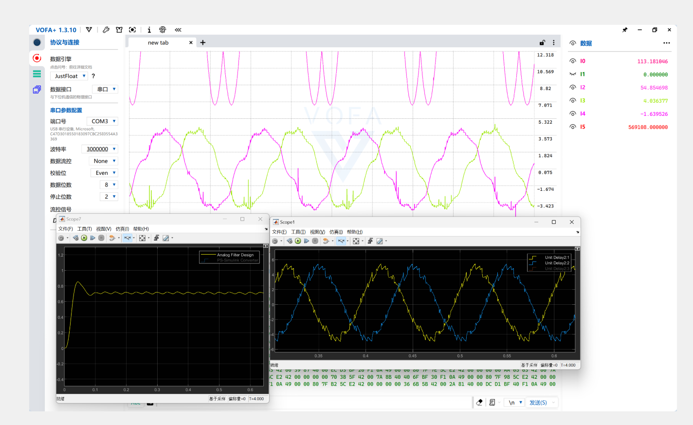The height and width of the screenshot is (425, 693).
Task: Click the zoom tool icon in Scope7 toolbar
Action: pos(128,238)
